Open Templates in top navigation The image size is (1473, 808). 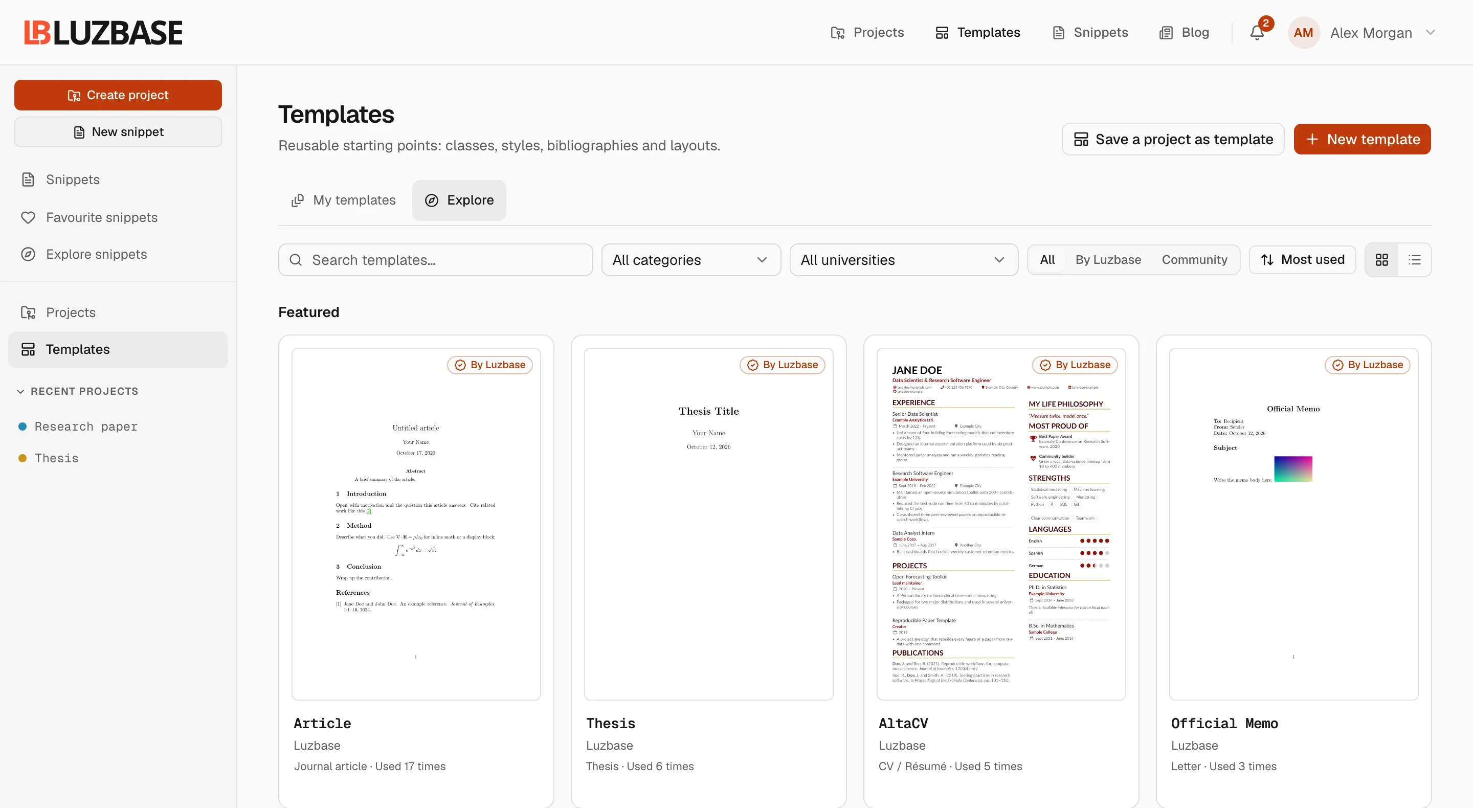(x=977, y=33)
